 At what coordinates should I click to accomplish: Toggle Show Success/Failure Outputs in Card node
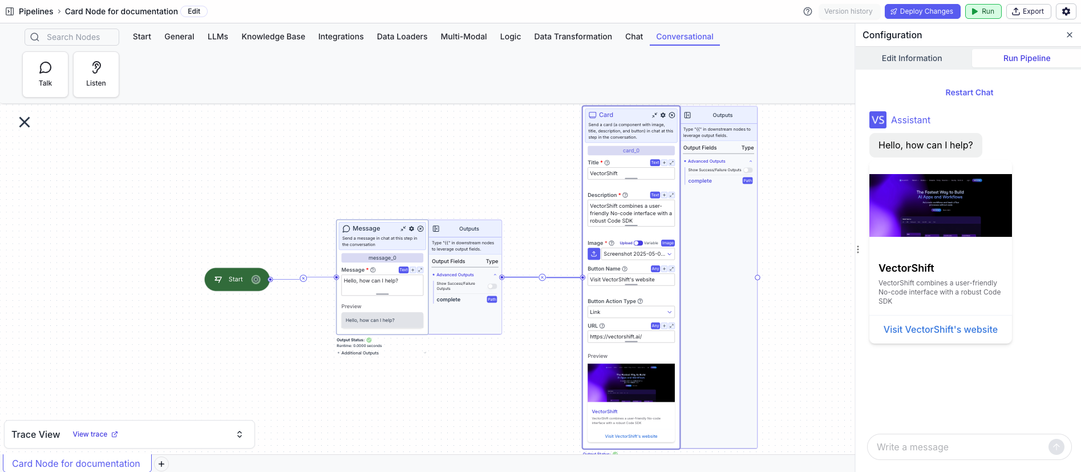pyautogui.click(x=748, y=170)
